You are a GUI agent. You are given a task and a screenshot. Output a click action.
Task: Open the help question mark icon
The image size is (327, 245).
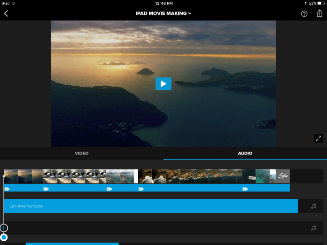[304, 14]
